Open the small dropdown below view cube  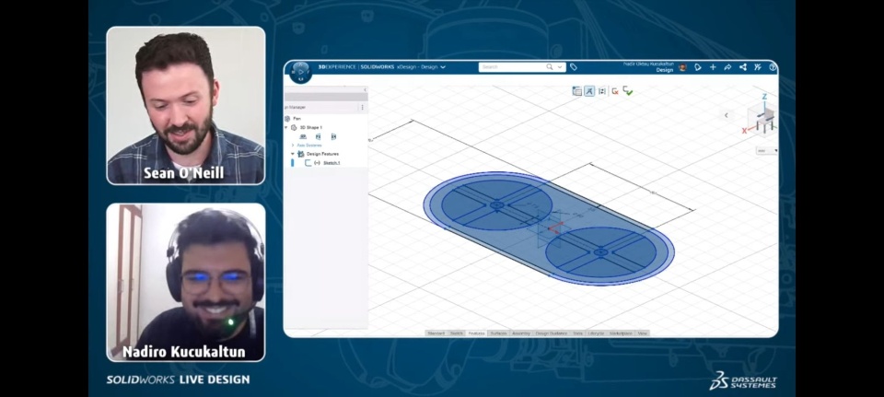[x=767, y=151]
